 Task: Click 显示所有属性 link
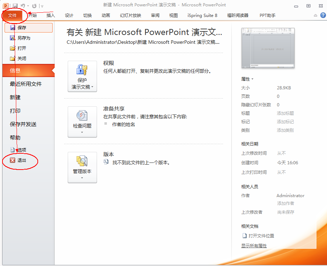[254, 246]
